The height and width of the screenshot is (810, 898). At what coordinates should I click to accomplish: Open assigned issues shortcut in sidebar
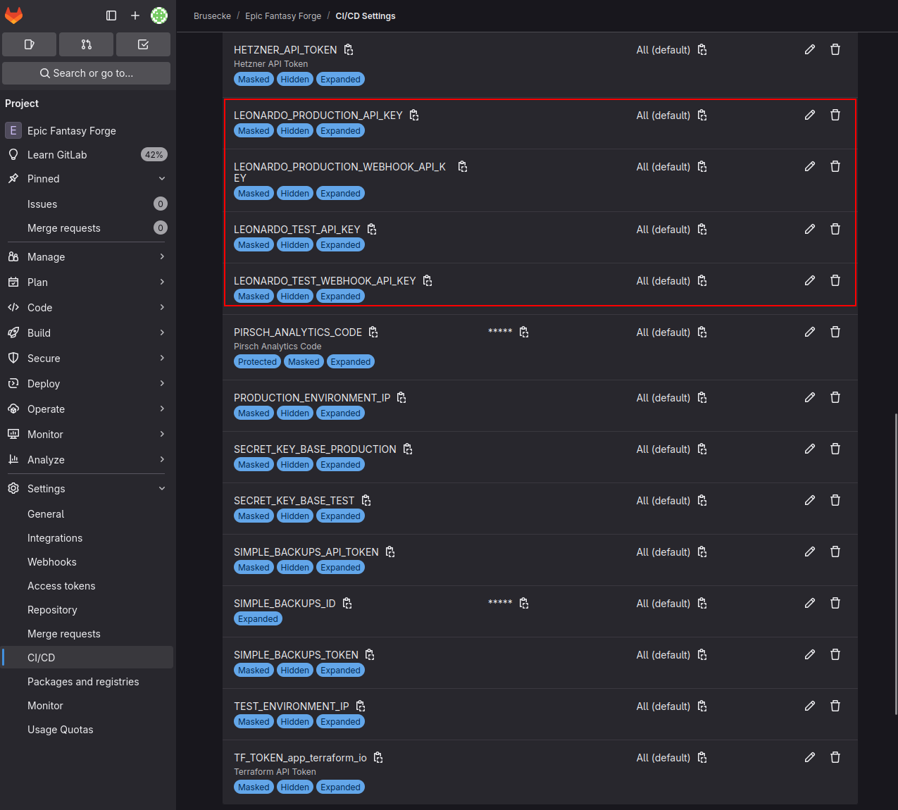click(30, 44)
